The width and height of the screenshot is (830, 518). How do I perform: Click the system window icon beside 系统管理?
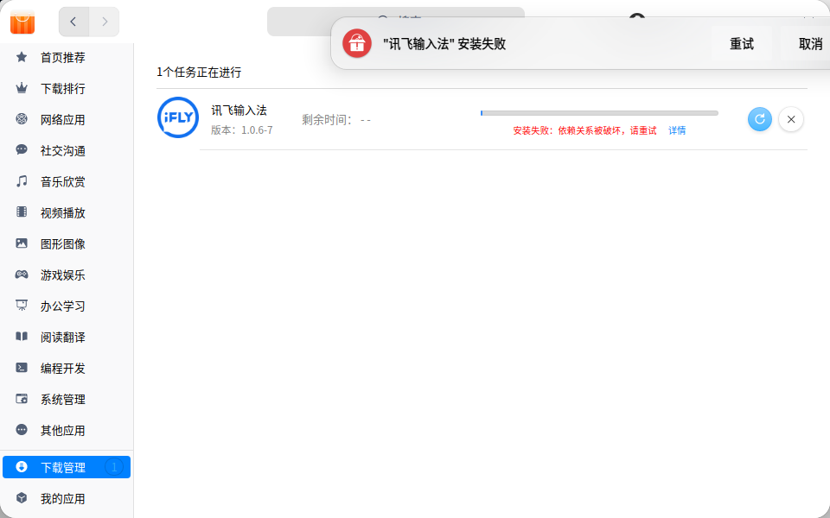pyautogui.click(x=22, y=399)
